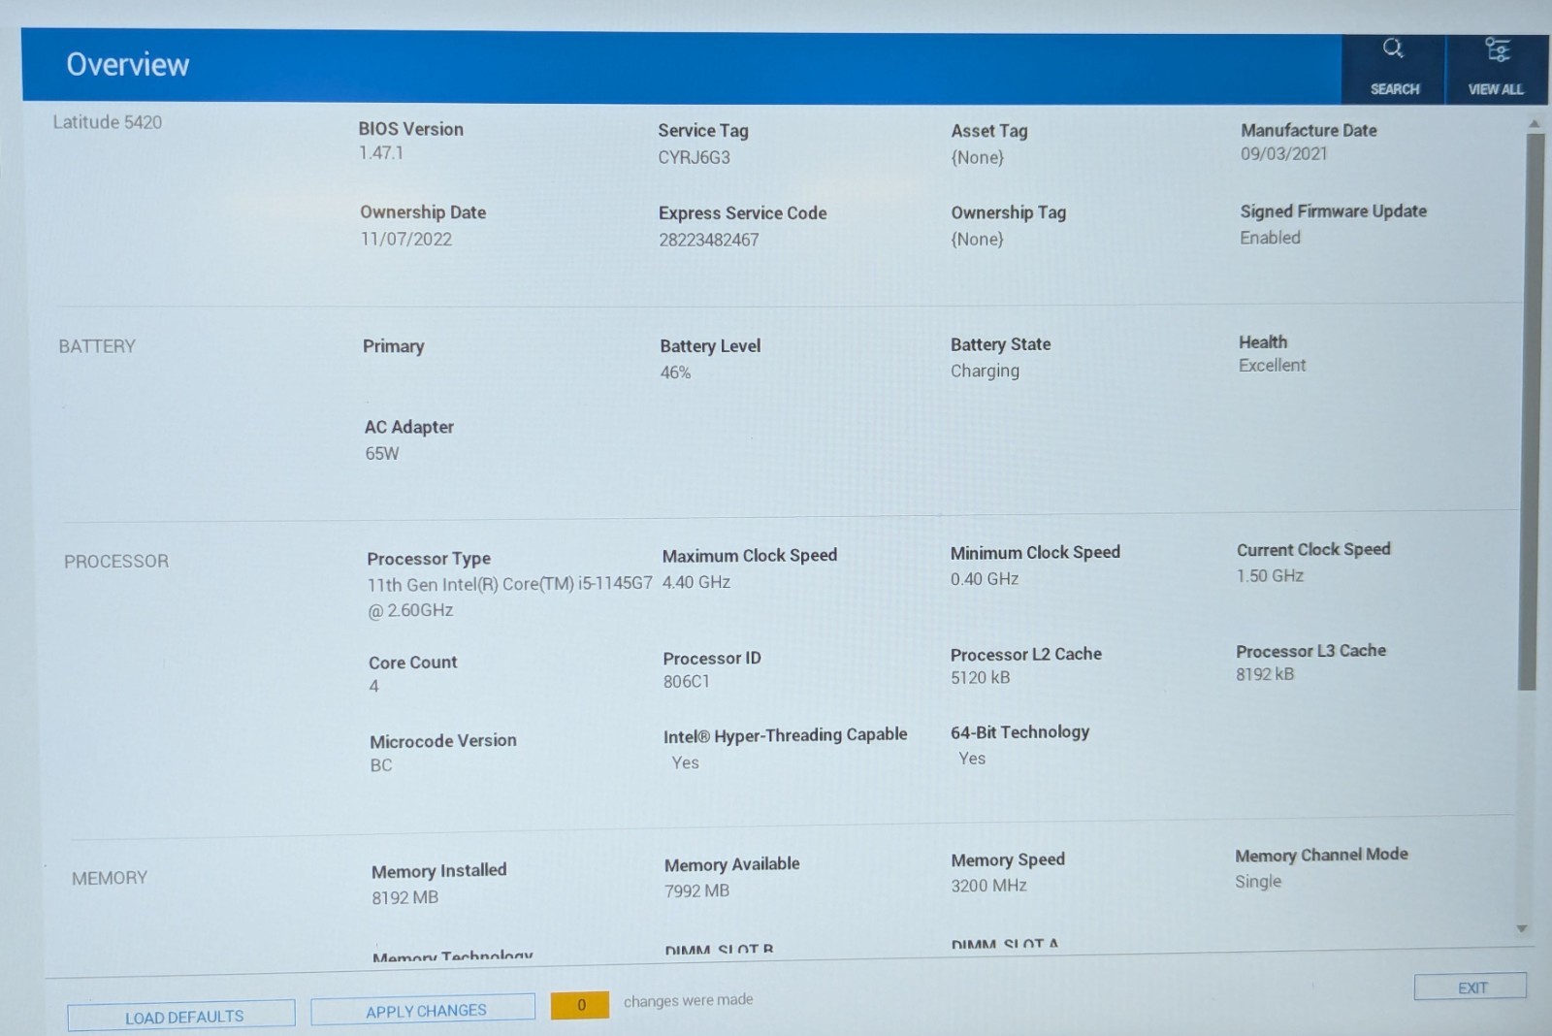Click the Asset Tag {None} value

pos(978,157)
